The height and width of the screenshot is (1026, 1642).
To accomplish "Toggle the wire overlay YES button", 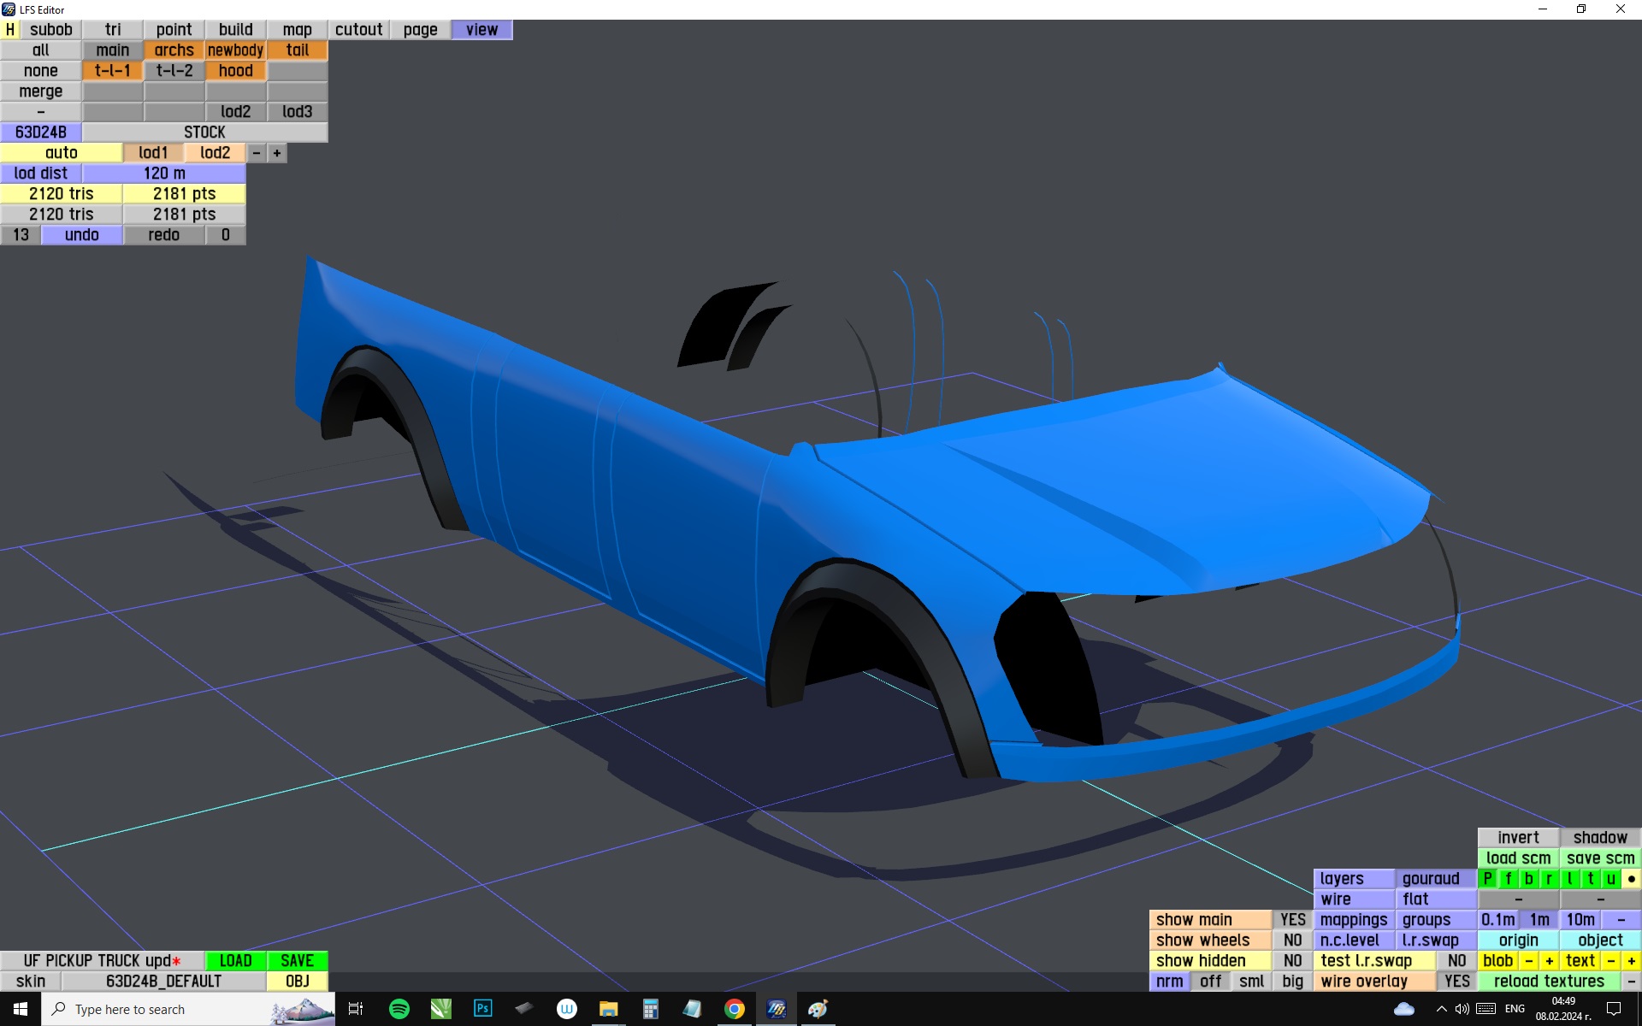I will point(1456,982).
